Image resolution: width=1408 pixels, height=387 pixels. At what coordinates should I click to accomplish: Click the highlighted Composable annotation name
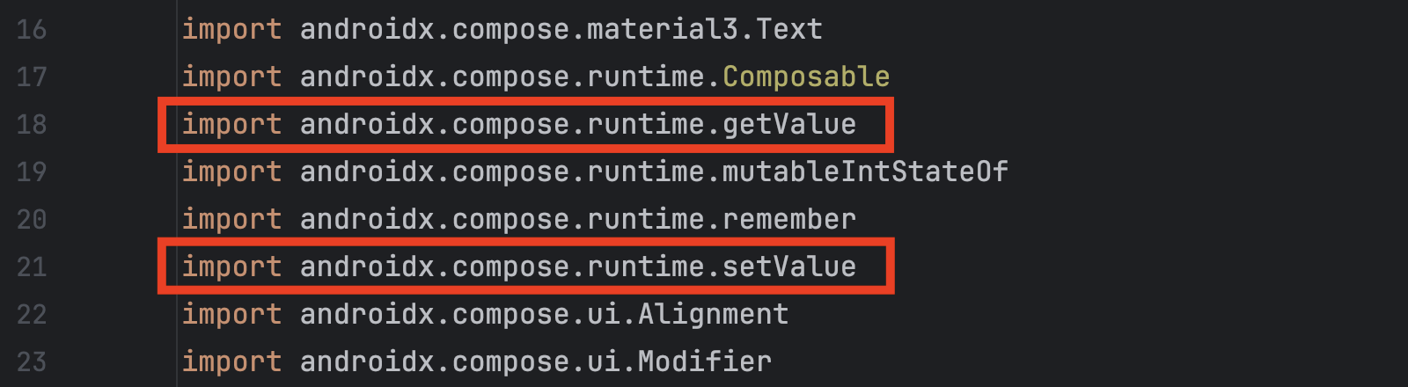click(x=806, y=77)
